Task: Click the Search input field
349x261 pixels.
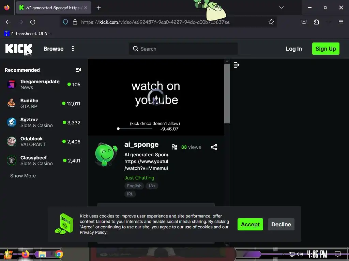Action: point(183,49)
